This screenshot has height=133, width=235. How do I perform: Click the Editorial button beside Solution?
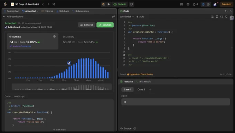(86, 25)
